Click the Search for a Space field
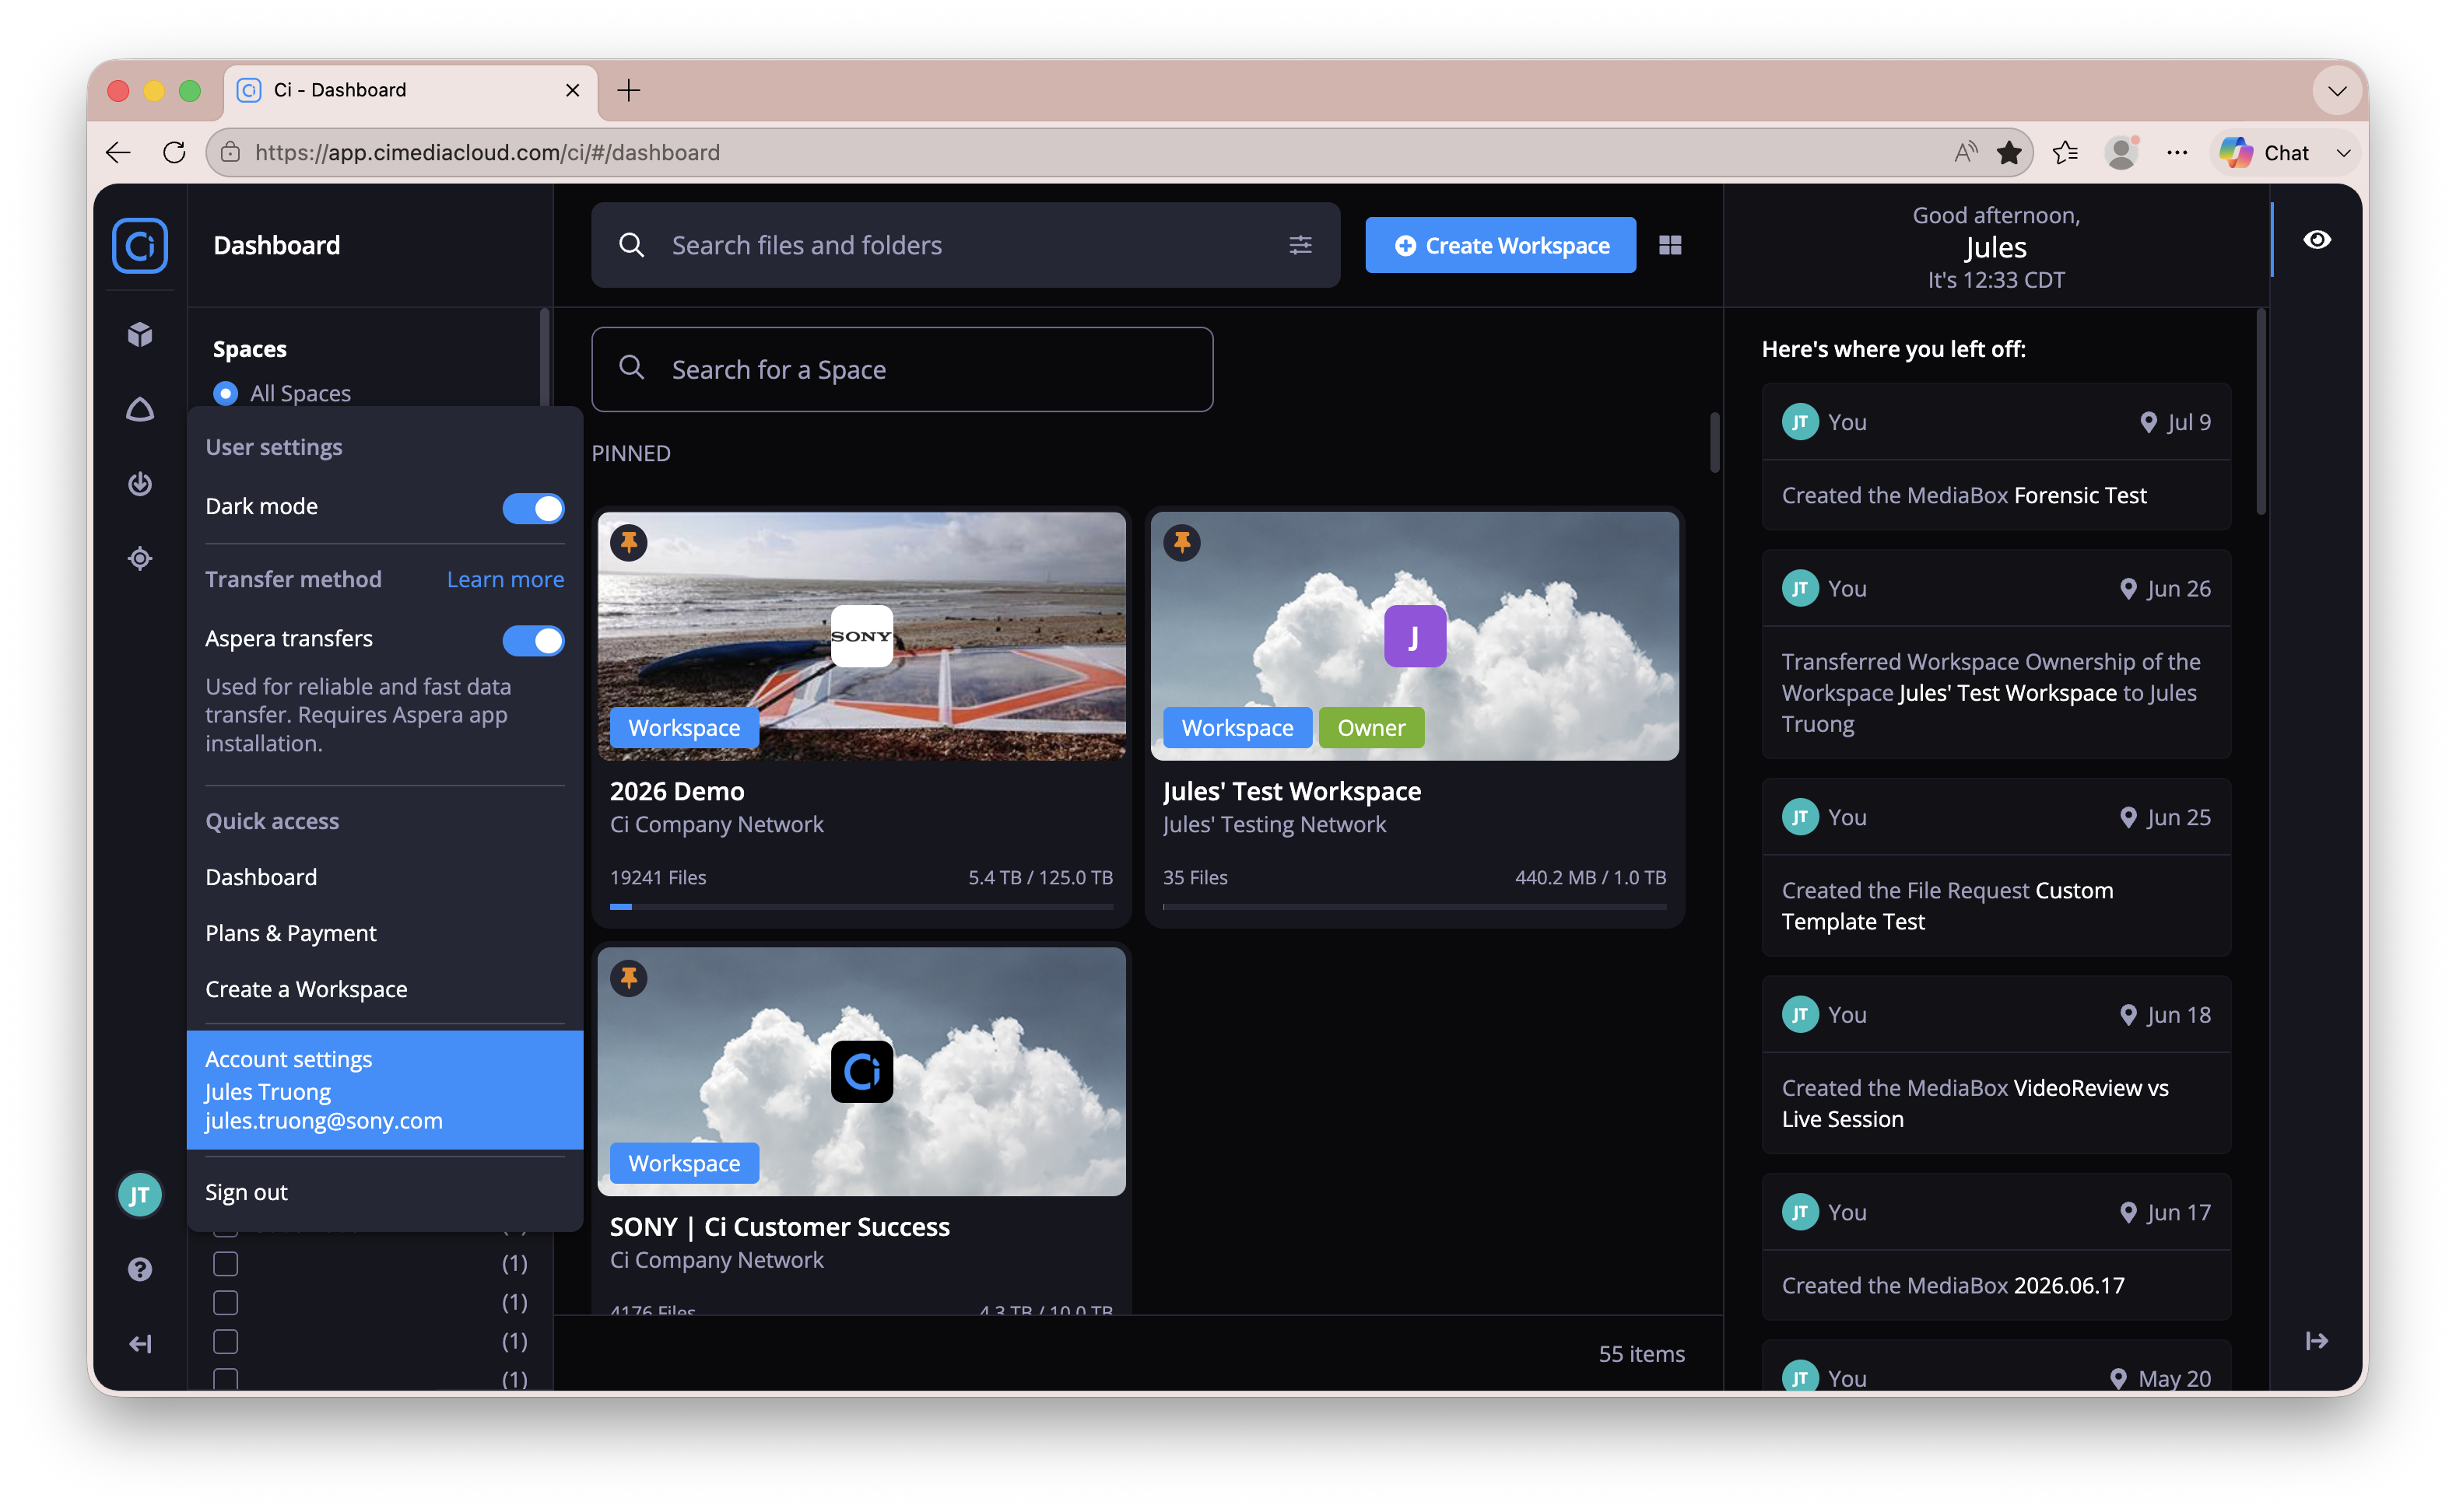 pos(901,369)
